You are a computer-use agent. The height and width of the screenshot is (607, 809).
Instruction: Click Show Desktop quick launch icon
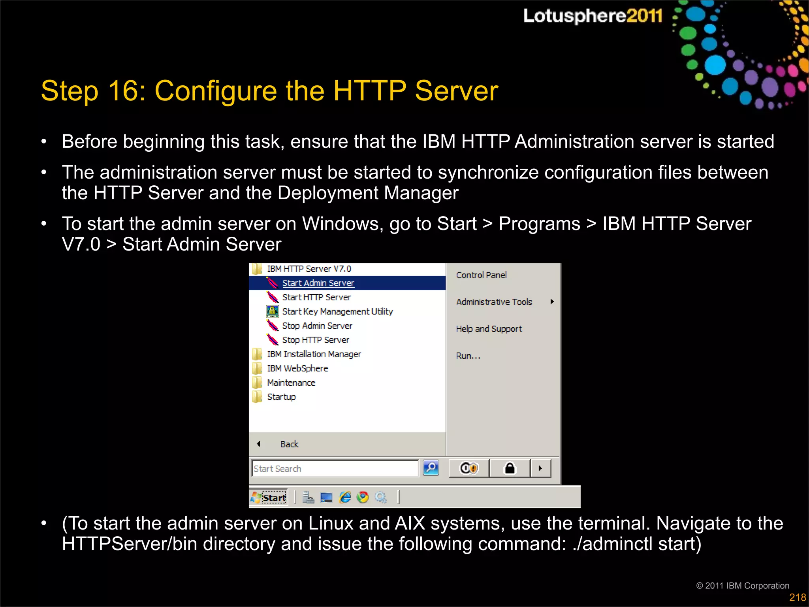click(x=326, y=498)
